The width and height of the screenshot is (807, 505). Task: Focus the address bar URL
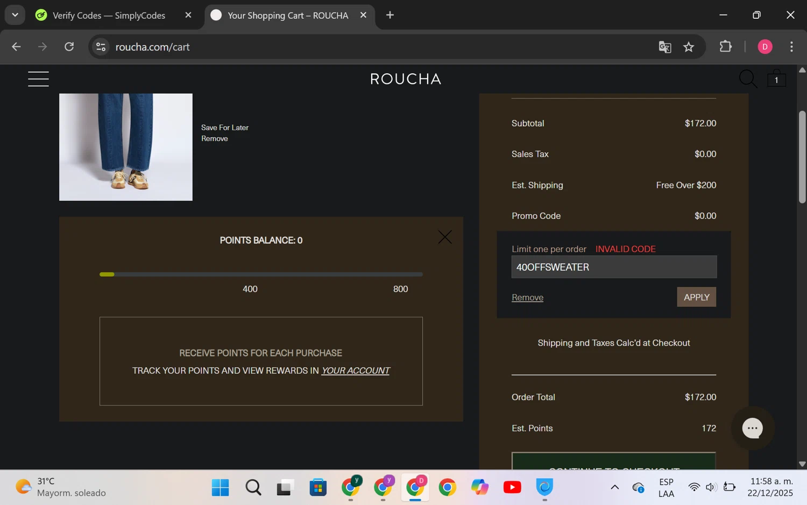tap(152, 47)
